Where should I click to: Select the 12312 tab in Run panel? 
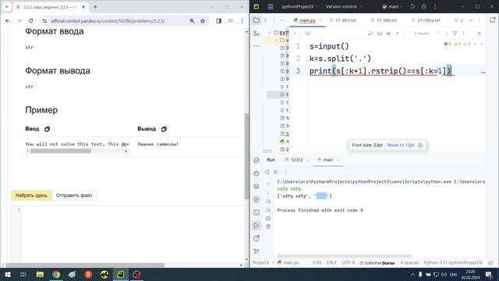pos(296,160)
